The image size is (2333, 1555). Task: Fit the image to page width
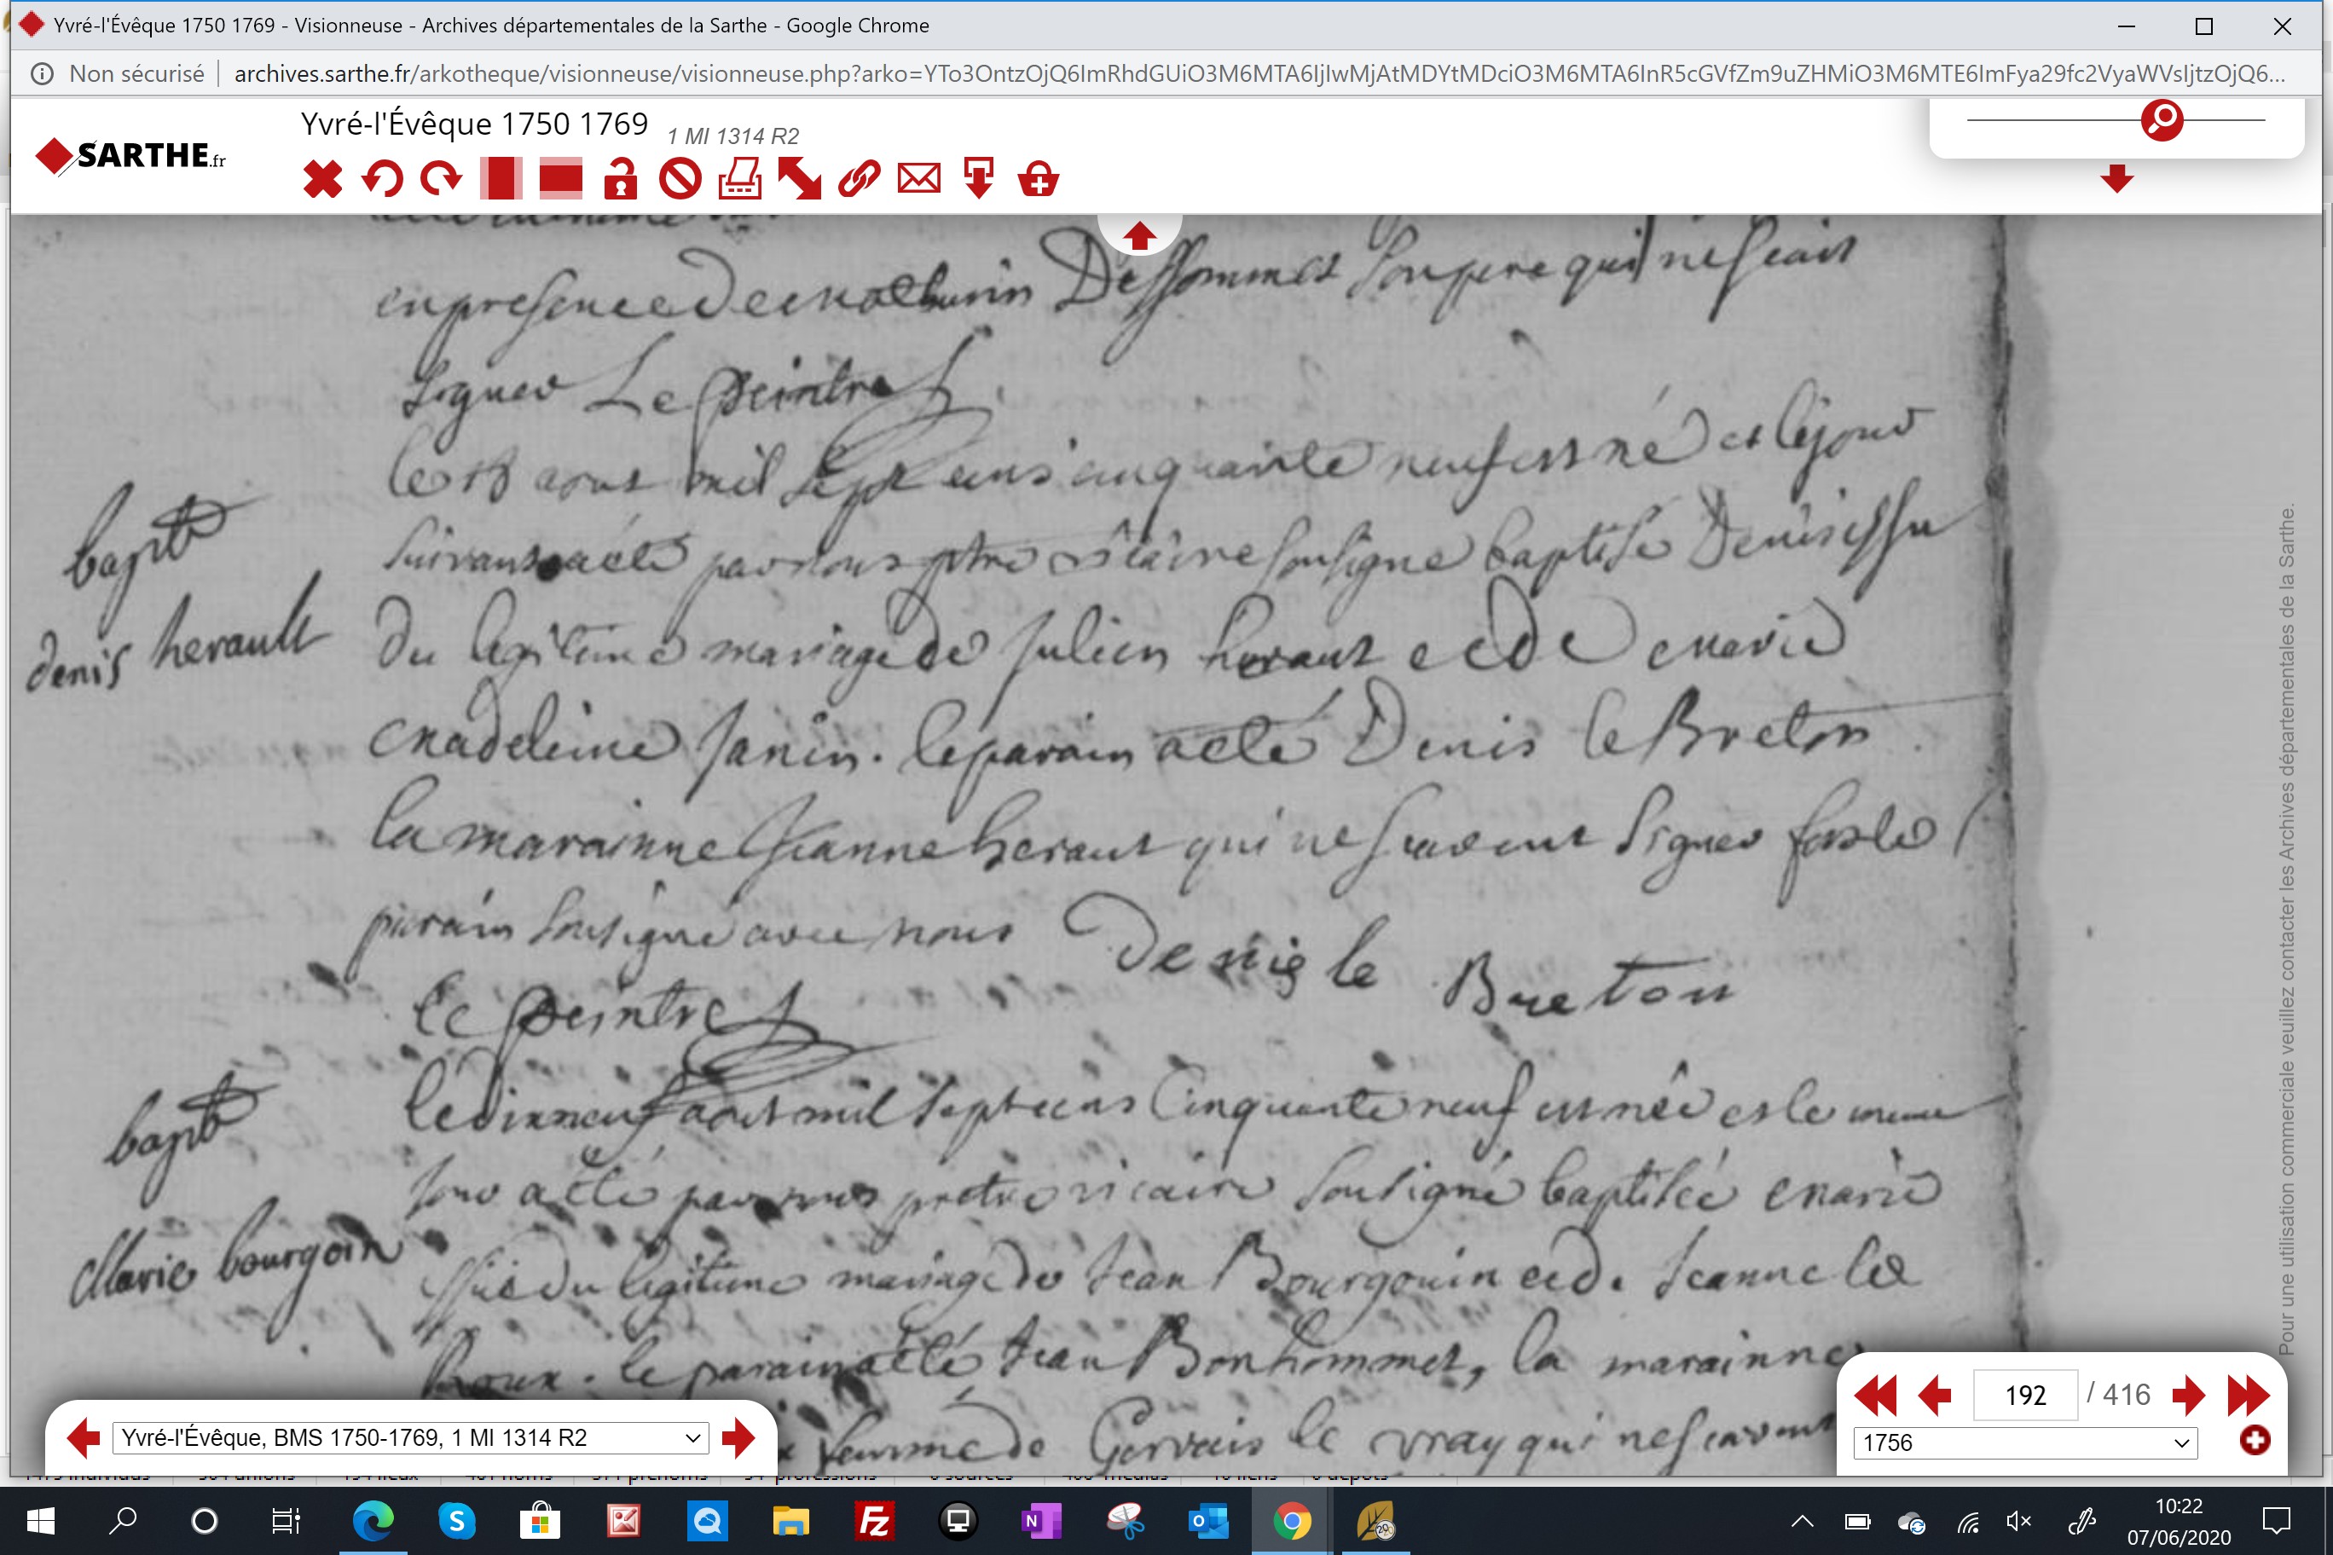(x=560, y=180)
